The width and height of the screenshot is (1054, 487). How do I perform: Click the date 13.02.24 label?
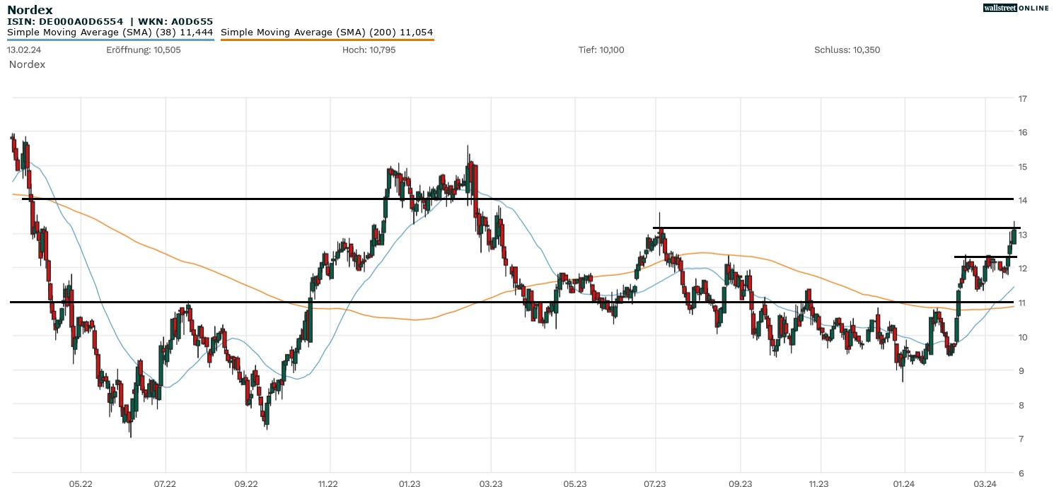pyautogui.click(x=24, y=50)
